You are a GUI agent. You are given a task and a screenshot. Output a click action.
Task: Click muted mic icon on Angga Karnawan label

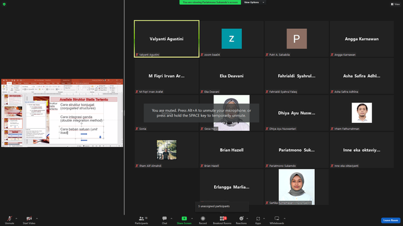(x=332, y=55)
